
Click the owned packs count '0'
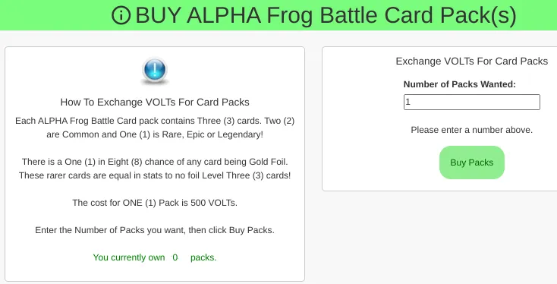[x=175, y=257]
